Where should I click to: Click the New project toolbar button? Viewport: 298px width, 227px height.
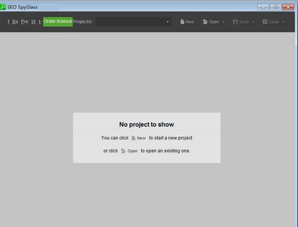click(187, 22)
